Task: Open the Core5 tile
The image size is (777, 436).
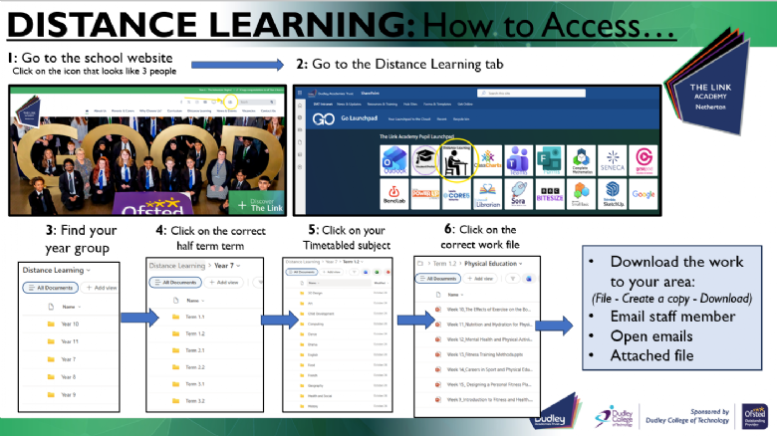Action: (x=456, y=194)
